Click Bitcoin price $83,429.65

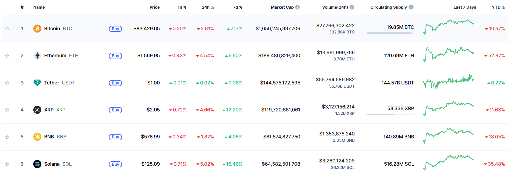[x=147, y=29]
